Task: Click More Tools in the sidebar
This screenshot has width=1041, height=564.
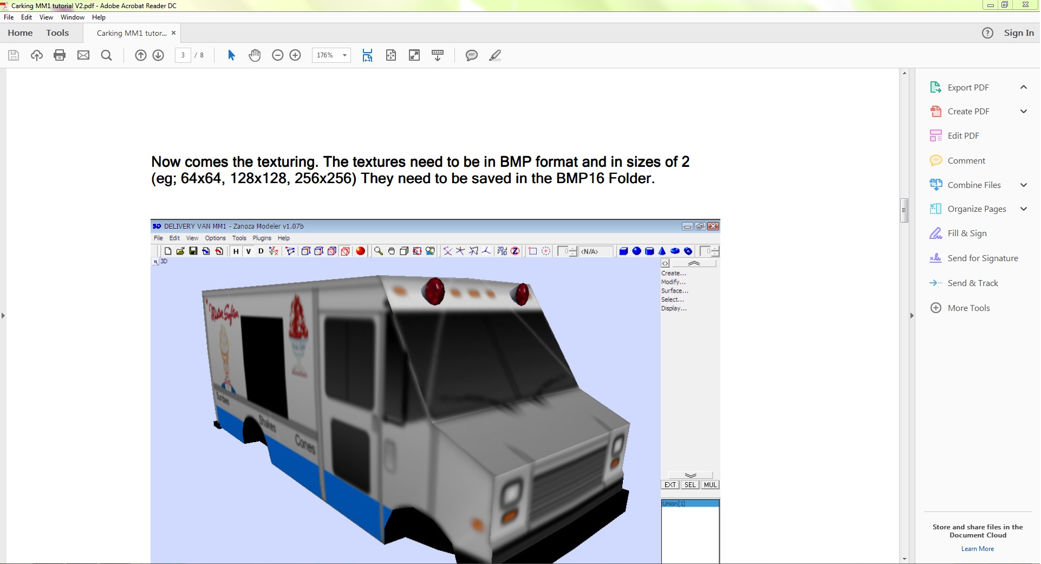Action: 960,308
